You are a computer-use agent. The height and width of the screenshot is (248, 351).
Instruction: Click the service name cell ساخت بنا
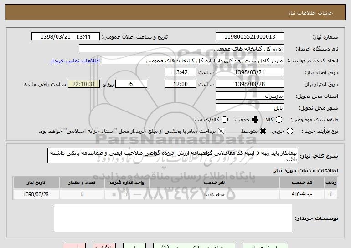(x=214, y=194)
